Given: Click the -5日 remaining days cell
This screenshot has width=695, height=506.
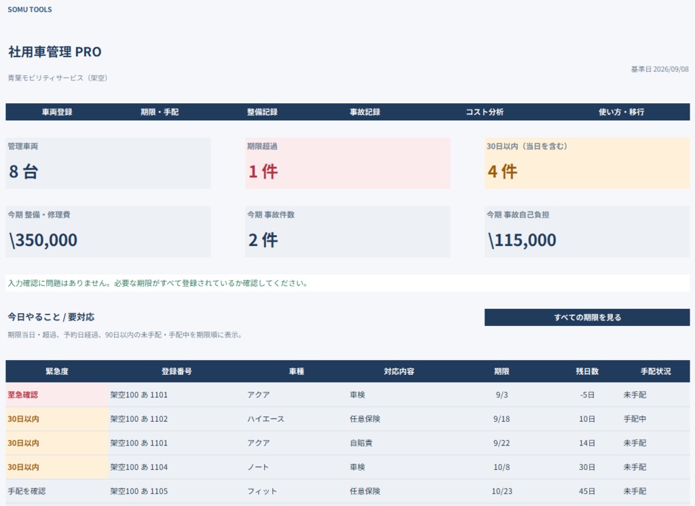Looking at the screenshot, I should [587, 395].
